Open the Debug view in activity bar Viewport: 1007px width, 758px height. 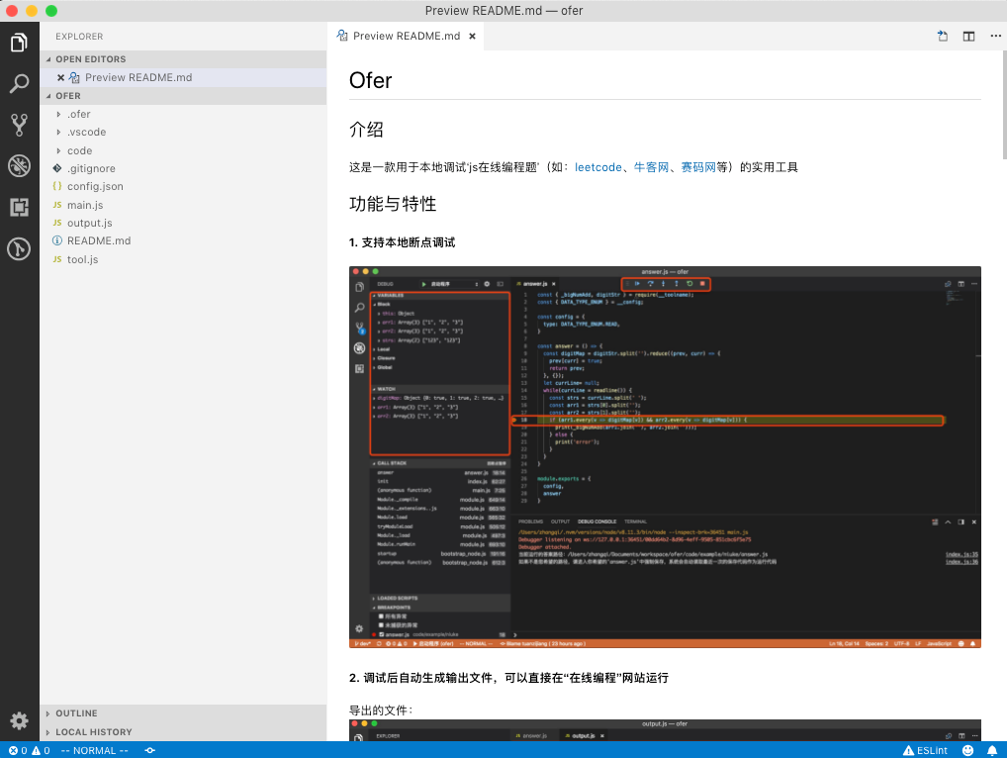pyautogui.click(x=19, y=165)
